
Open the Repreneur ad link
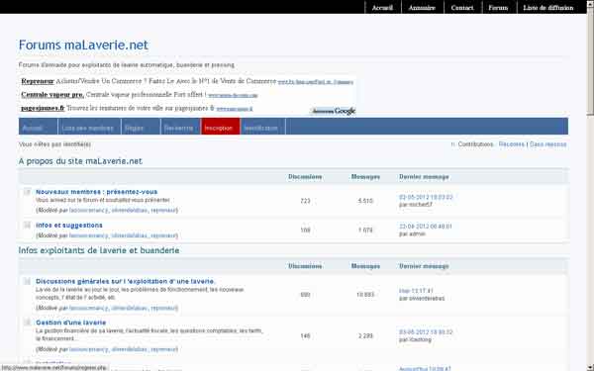(38, 81)
